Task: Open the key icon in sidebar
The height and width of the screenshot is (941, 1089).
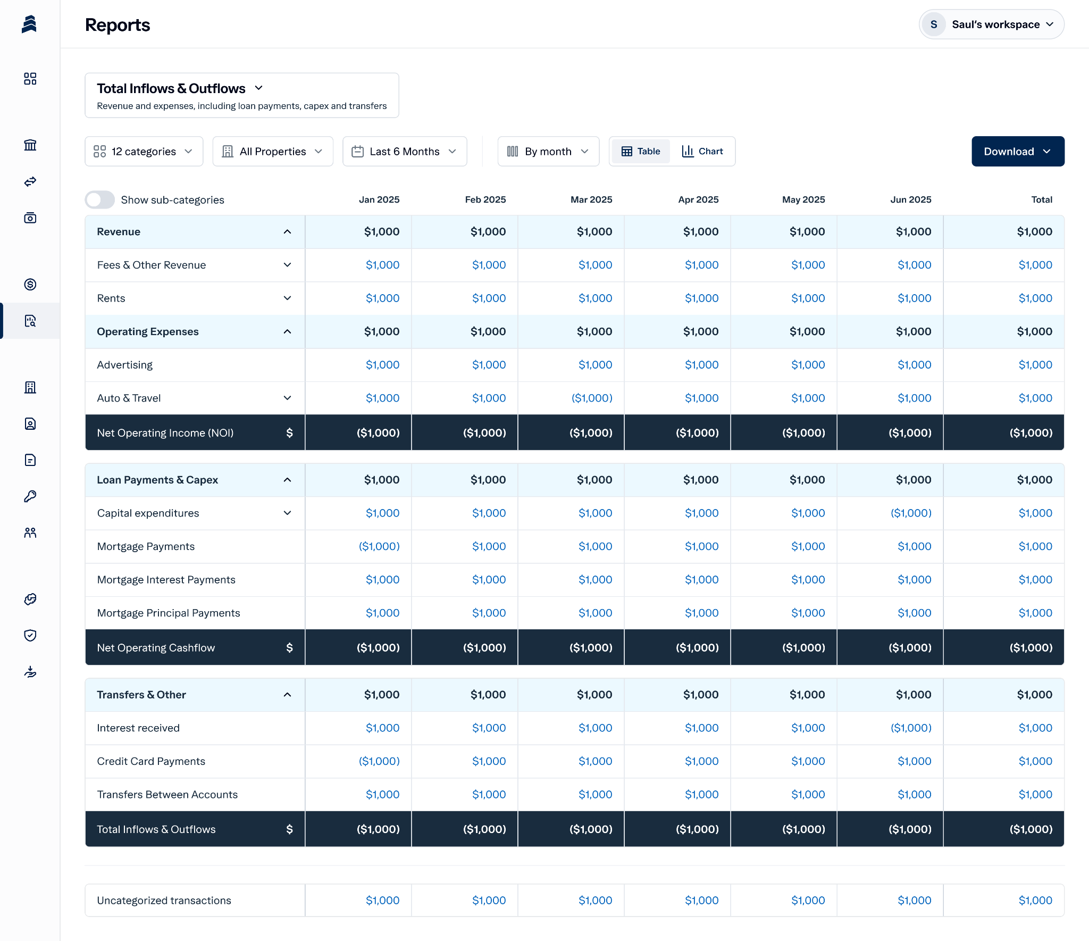Action: coord(30,496)
